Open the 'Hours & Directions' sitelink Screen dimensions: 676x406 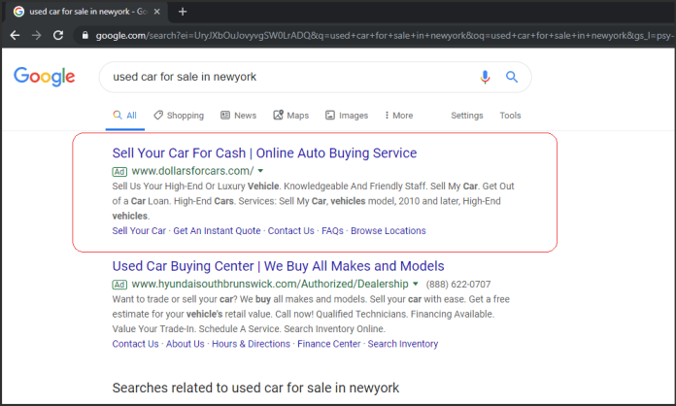pos(251,344)
